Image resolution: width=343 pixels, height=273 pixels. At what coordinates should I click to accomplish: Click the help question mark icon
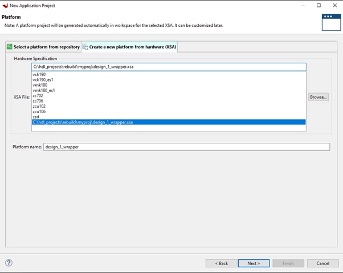pos(9,263)
